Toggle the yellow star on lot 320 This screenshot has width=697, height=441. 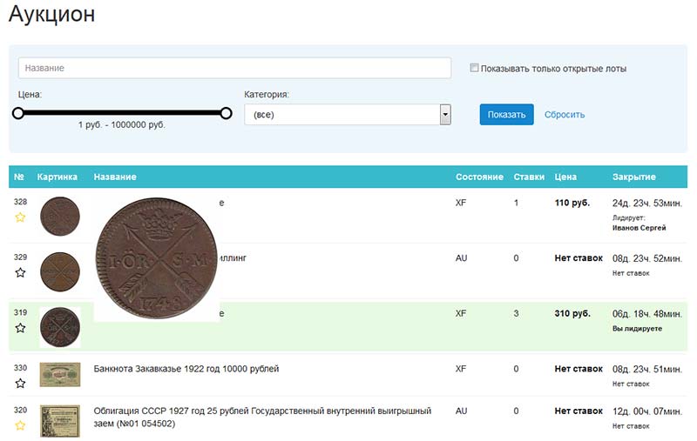(20, 425)
